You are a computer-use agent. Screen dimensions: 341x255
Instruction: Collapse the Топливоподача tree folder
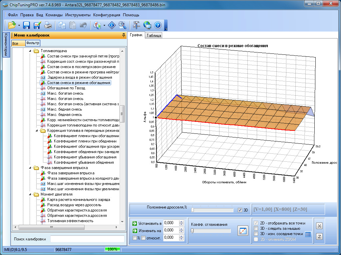pyautogui.click(x=30, y=51)
